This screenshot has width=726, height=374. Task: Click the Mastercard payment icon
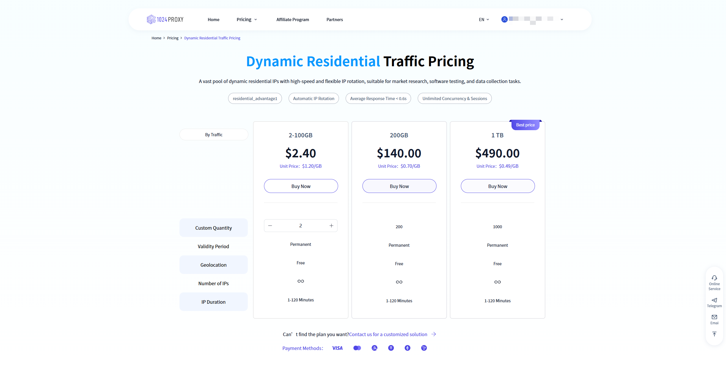coord(357,348)
